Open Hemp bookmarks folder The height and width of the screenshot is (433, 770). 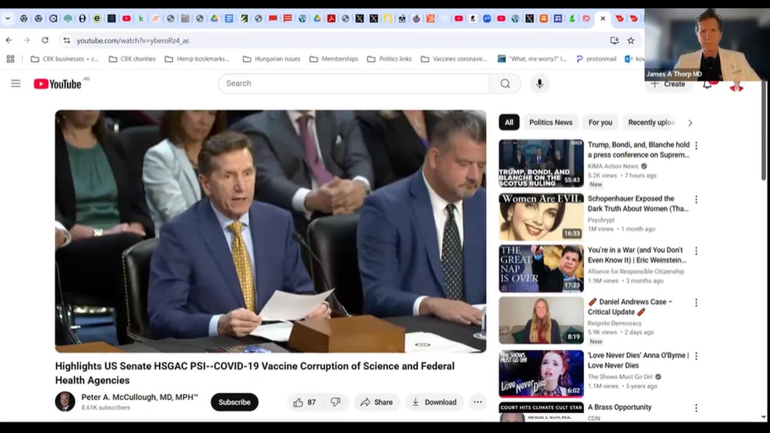coord(197,59)
